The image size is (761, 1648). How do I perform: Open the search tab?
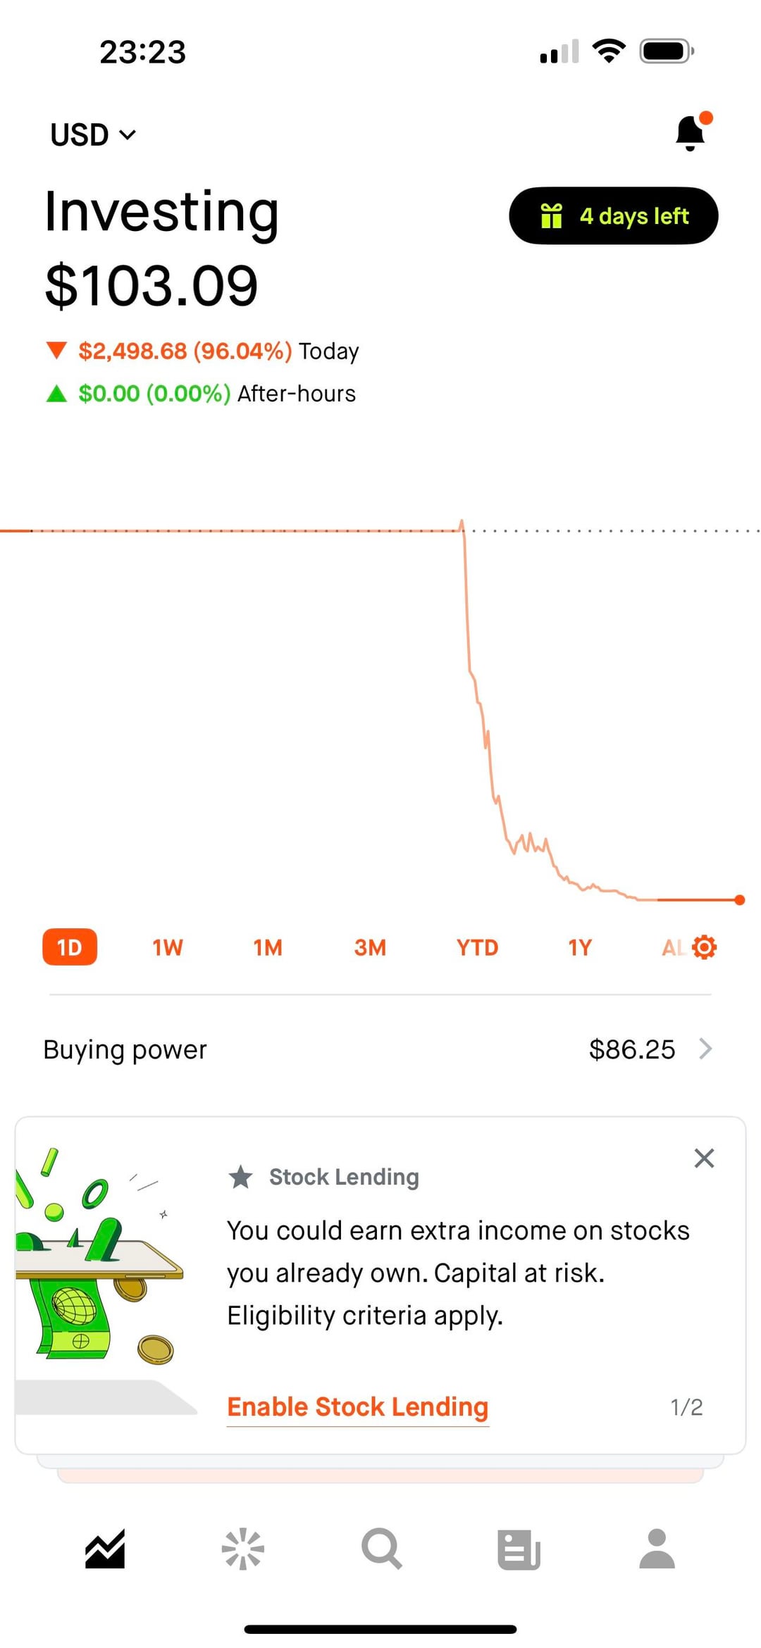(x=381, y=1549)
